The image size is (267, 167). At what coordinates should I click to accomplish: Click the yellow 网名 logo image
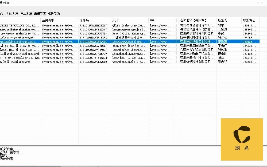[242, 139]
